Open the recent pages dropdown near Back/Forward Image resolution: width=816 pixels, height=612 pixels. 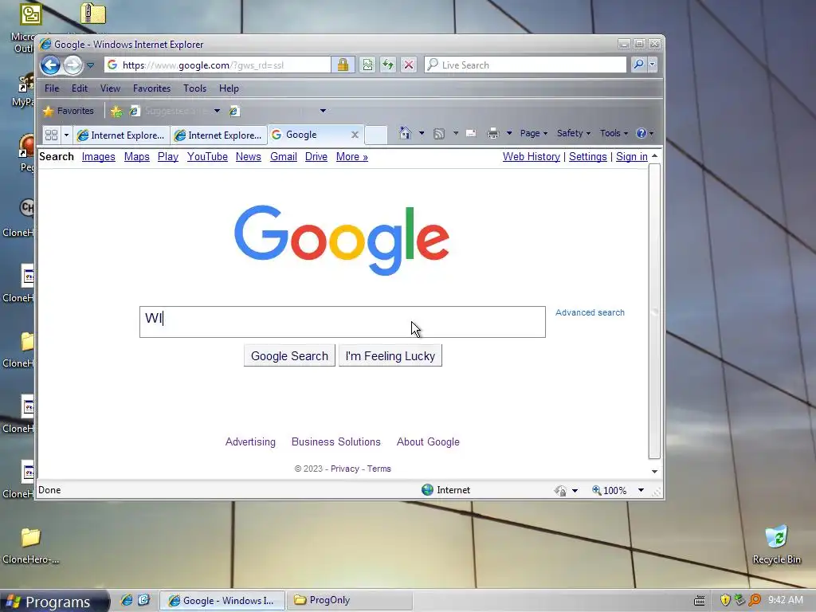tap(91, 65)
